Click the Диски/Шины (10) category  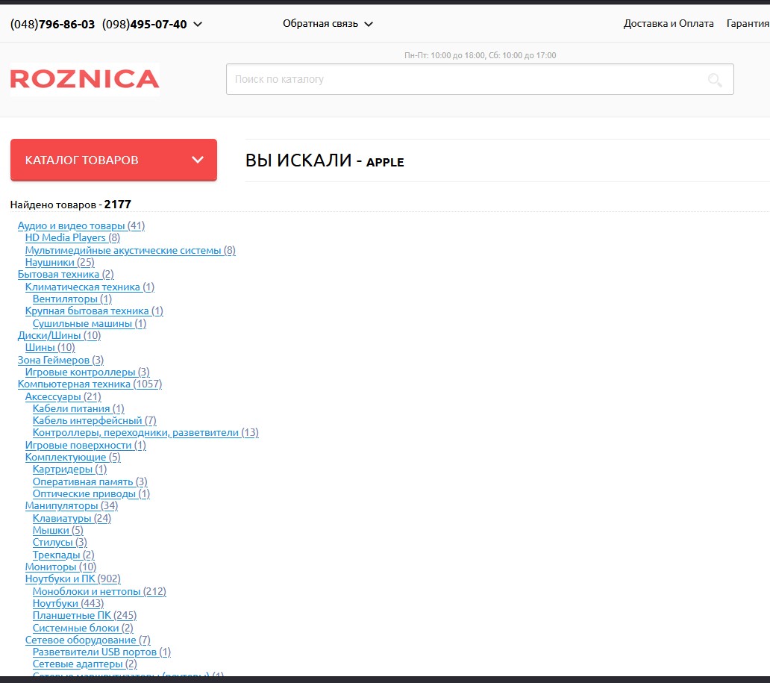(59, 335)
